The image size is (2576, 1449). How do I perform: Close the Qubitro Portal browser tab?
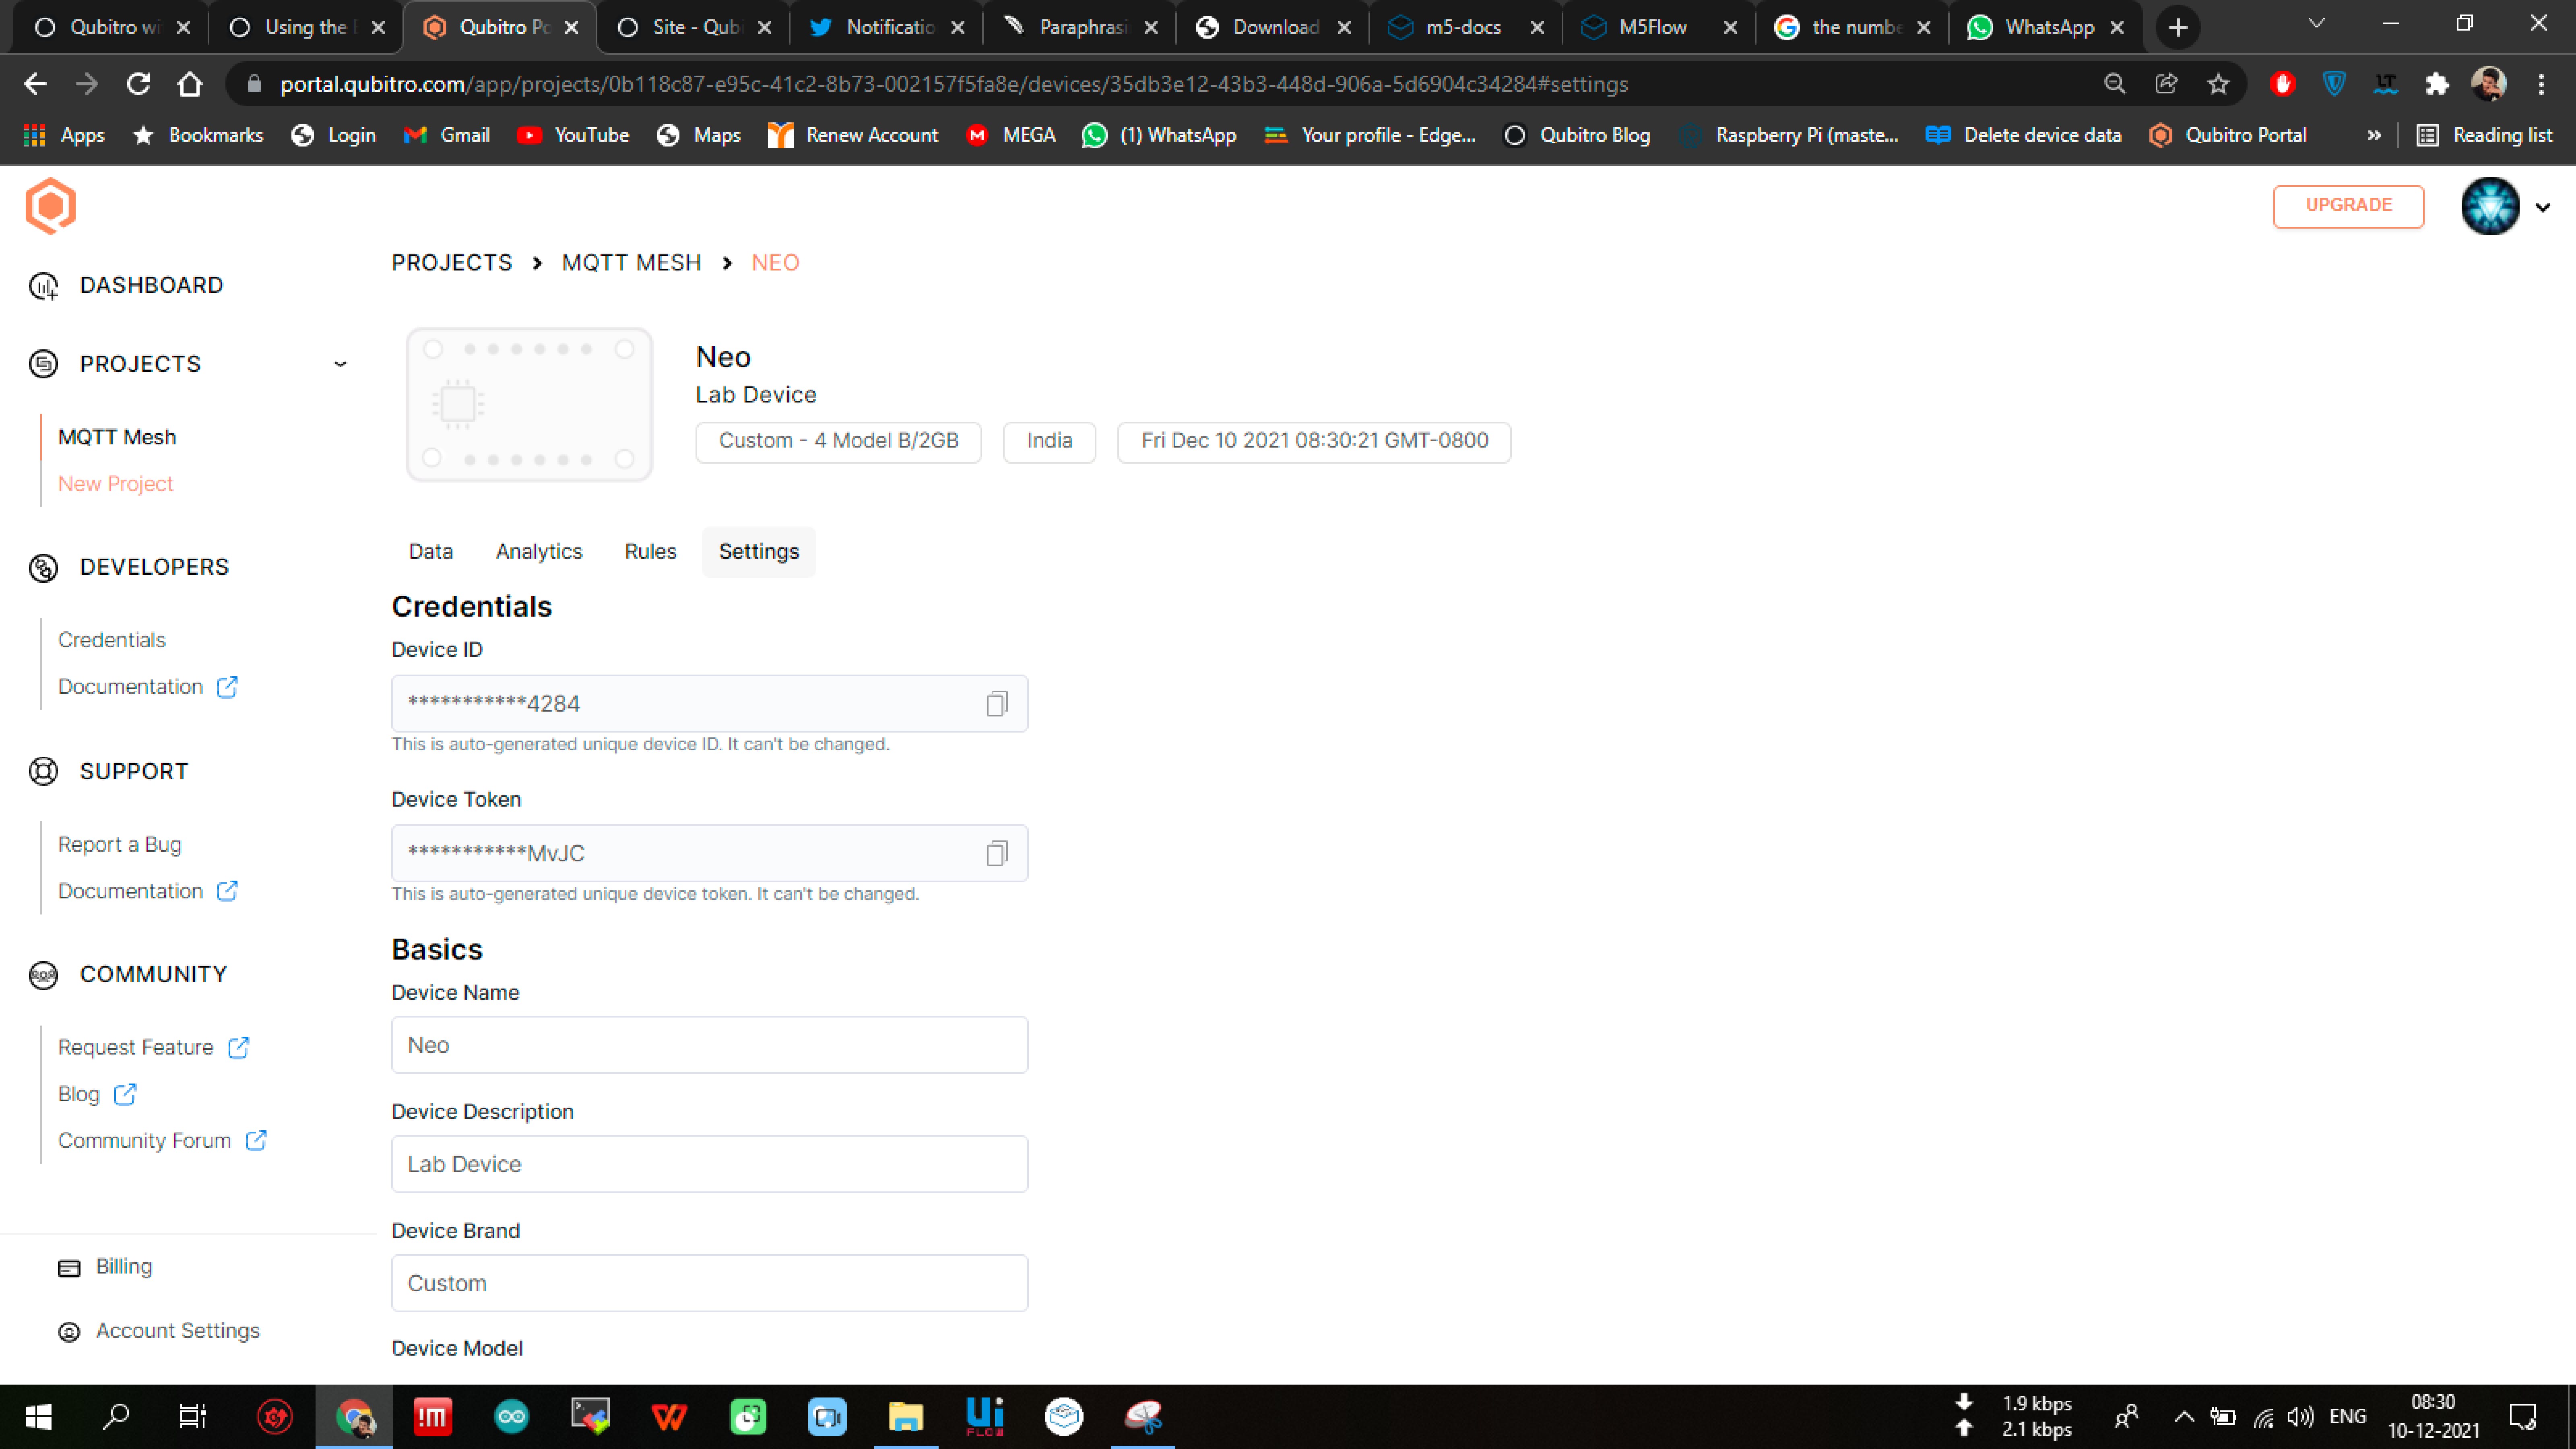571,28
